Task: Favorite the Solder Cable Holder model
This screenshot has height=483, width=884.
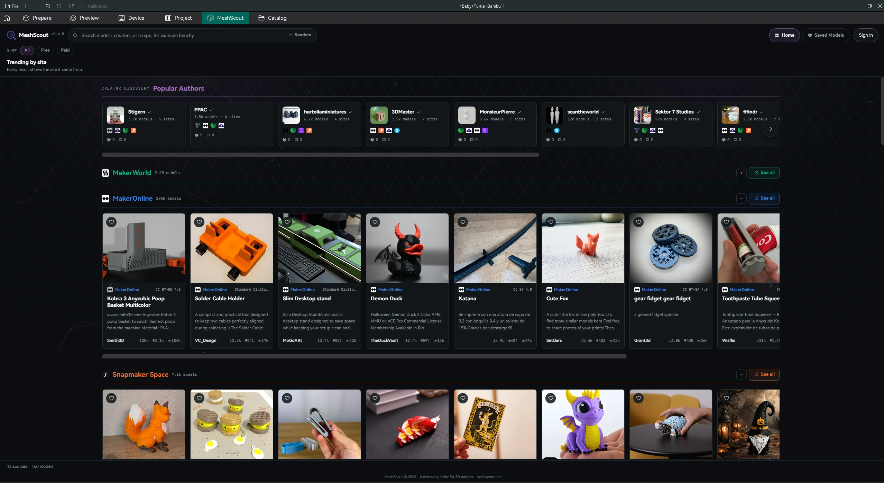Action: (x=199, y=222)
